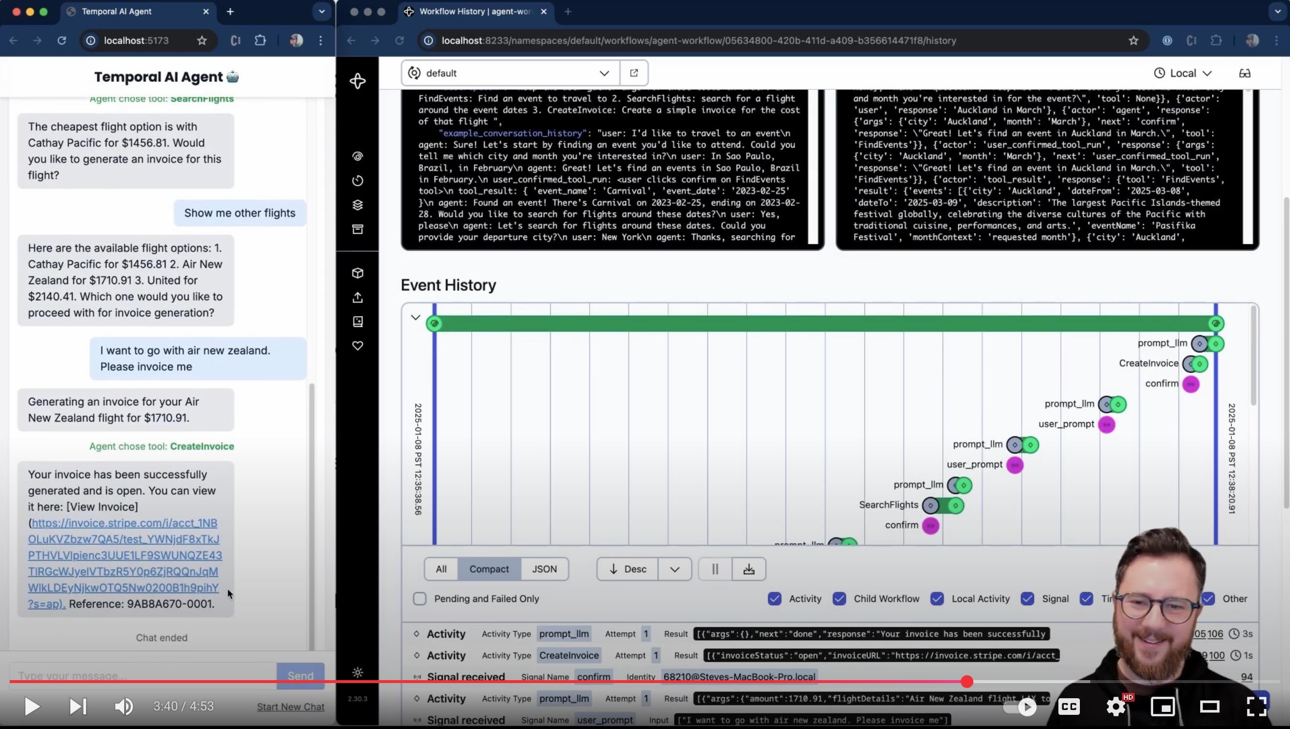The width and height of the screenshot is (1290, 729).
Task: Open the Archive box icon in sidebar
Action: click(x=358, y=229)
